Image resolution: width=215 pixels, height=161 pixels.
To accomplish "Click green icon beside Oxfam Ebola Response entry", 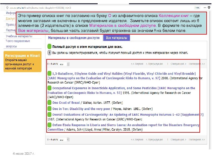I will tap(49, 125).
